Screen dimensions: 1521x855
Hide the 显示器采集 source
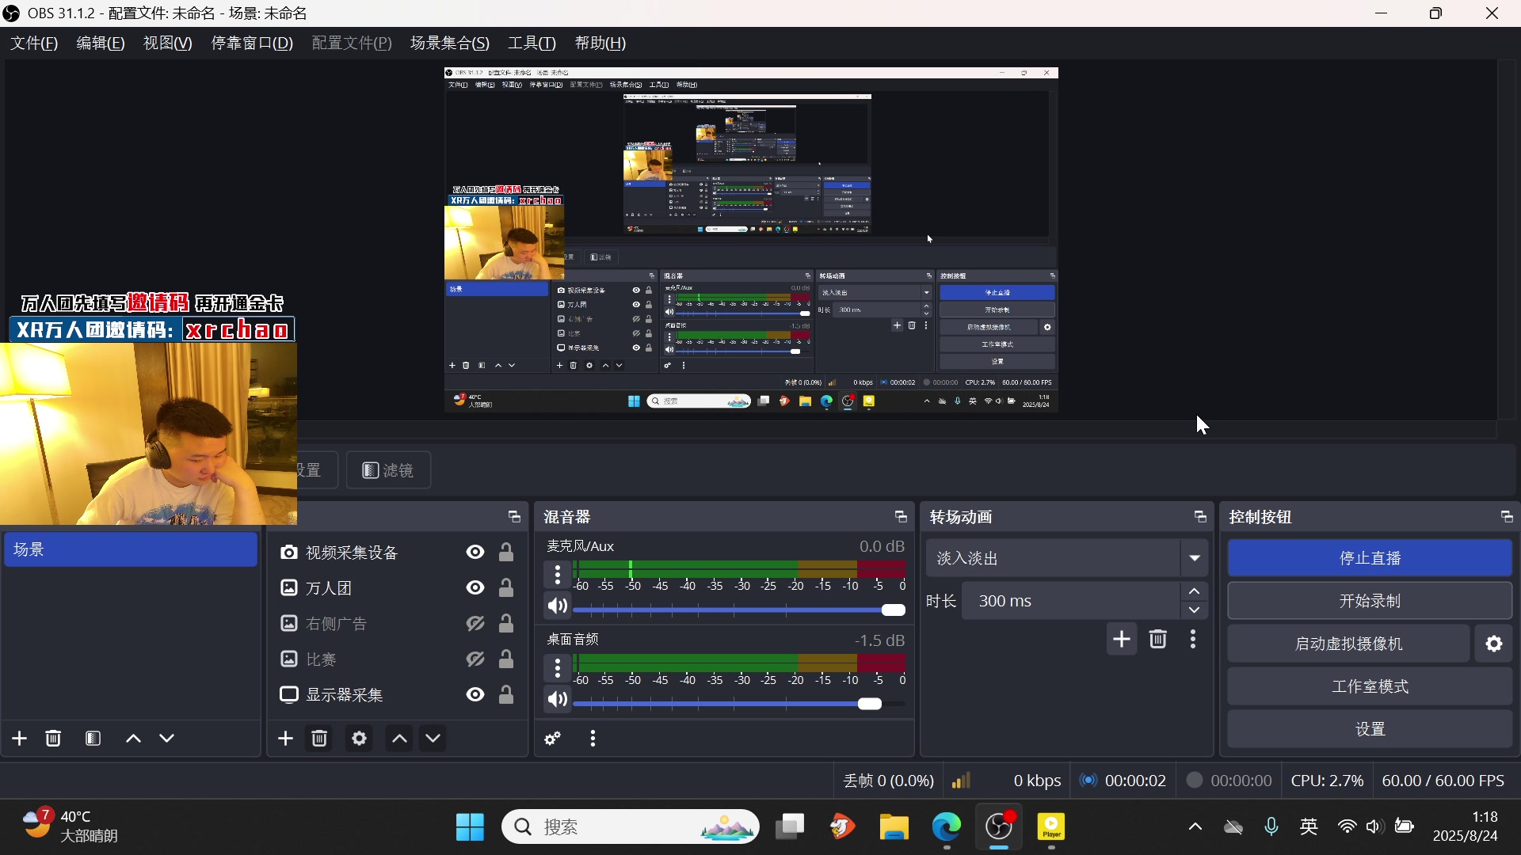[475, 695]
